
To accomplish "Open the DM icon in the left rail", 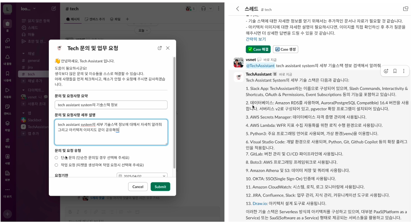I will (x=7, y=40).
